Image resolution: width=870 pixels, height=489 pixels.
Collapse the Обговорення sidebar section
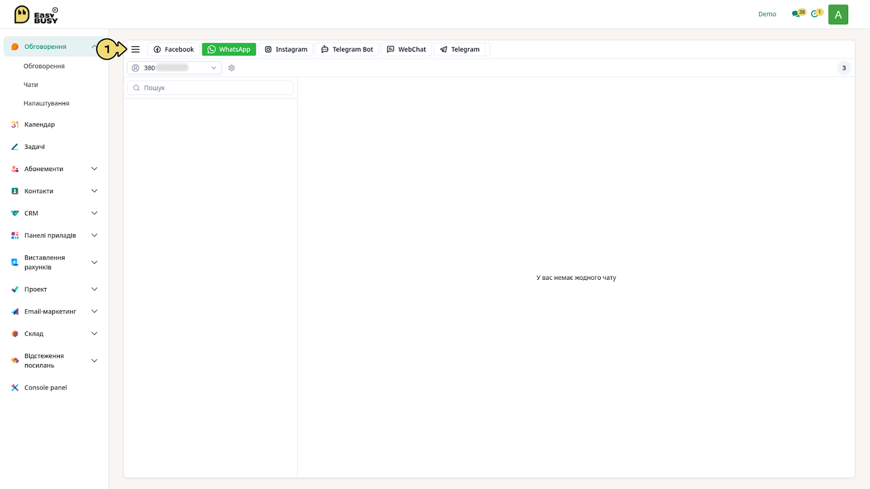tap(94, 47)
